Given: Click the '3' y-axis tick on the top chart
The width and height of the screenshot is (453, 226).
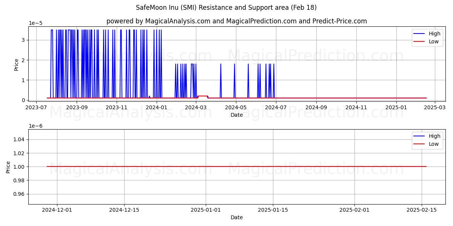Looking at the screenshot, I should coord(23,40).
